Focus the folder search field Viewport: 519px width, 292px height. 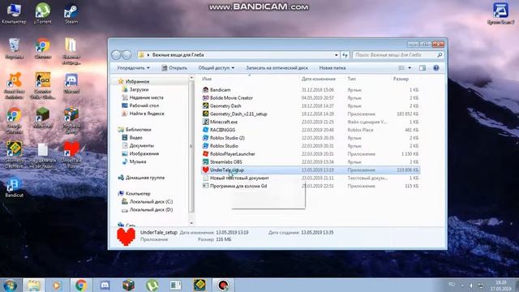pyautogui.click(x=398, y=55)
